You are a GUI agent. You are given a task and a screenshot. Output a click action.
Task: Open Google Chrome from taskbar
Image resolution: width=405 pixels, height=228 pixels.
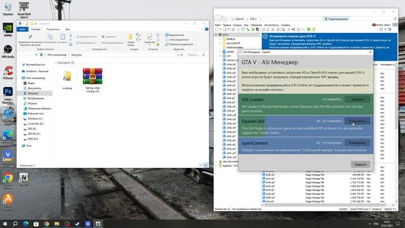pyautogui.click(x=46, y=224)
